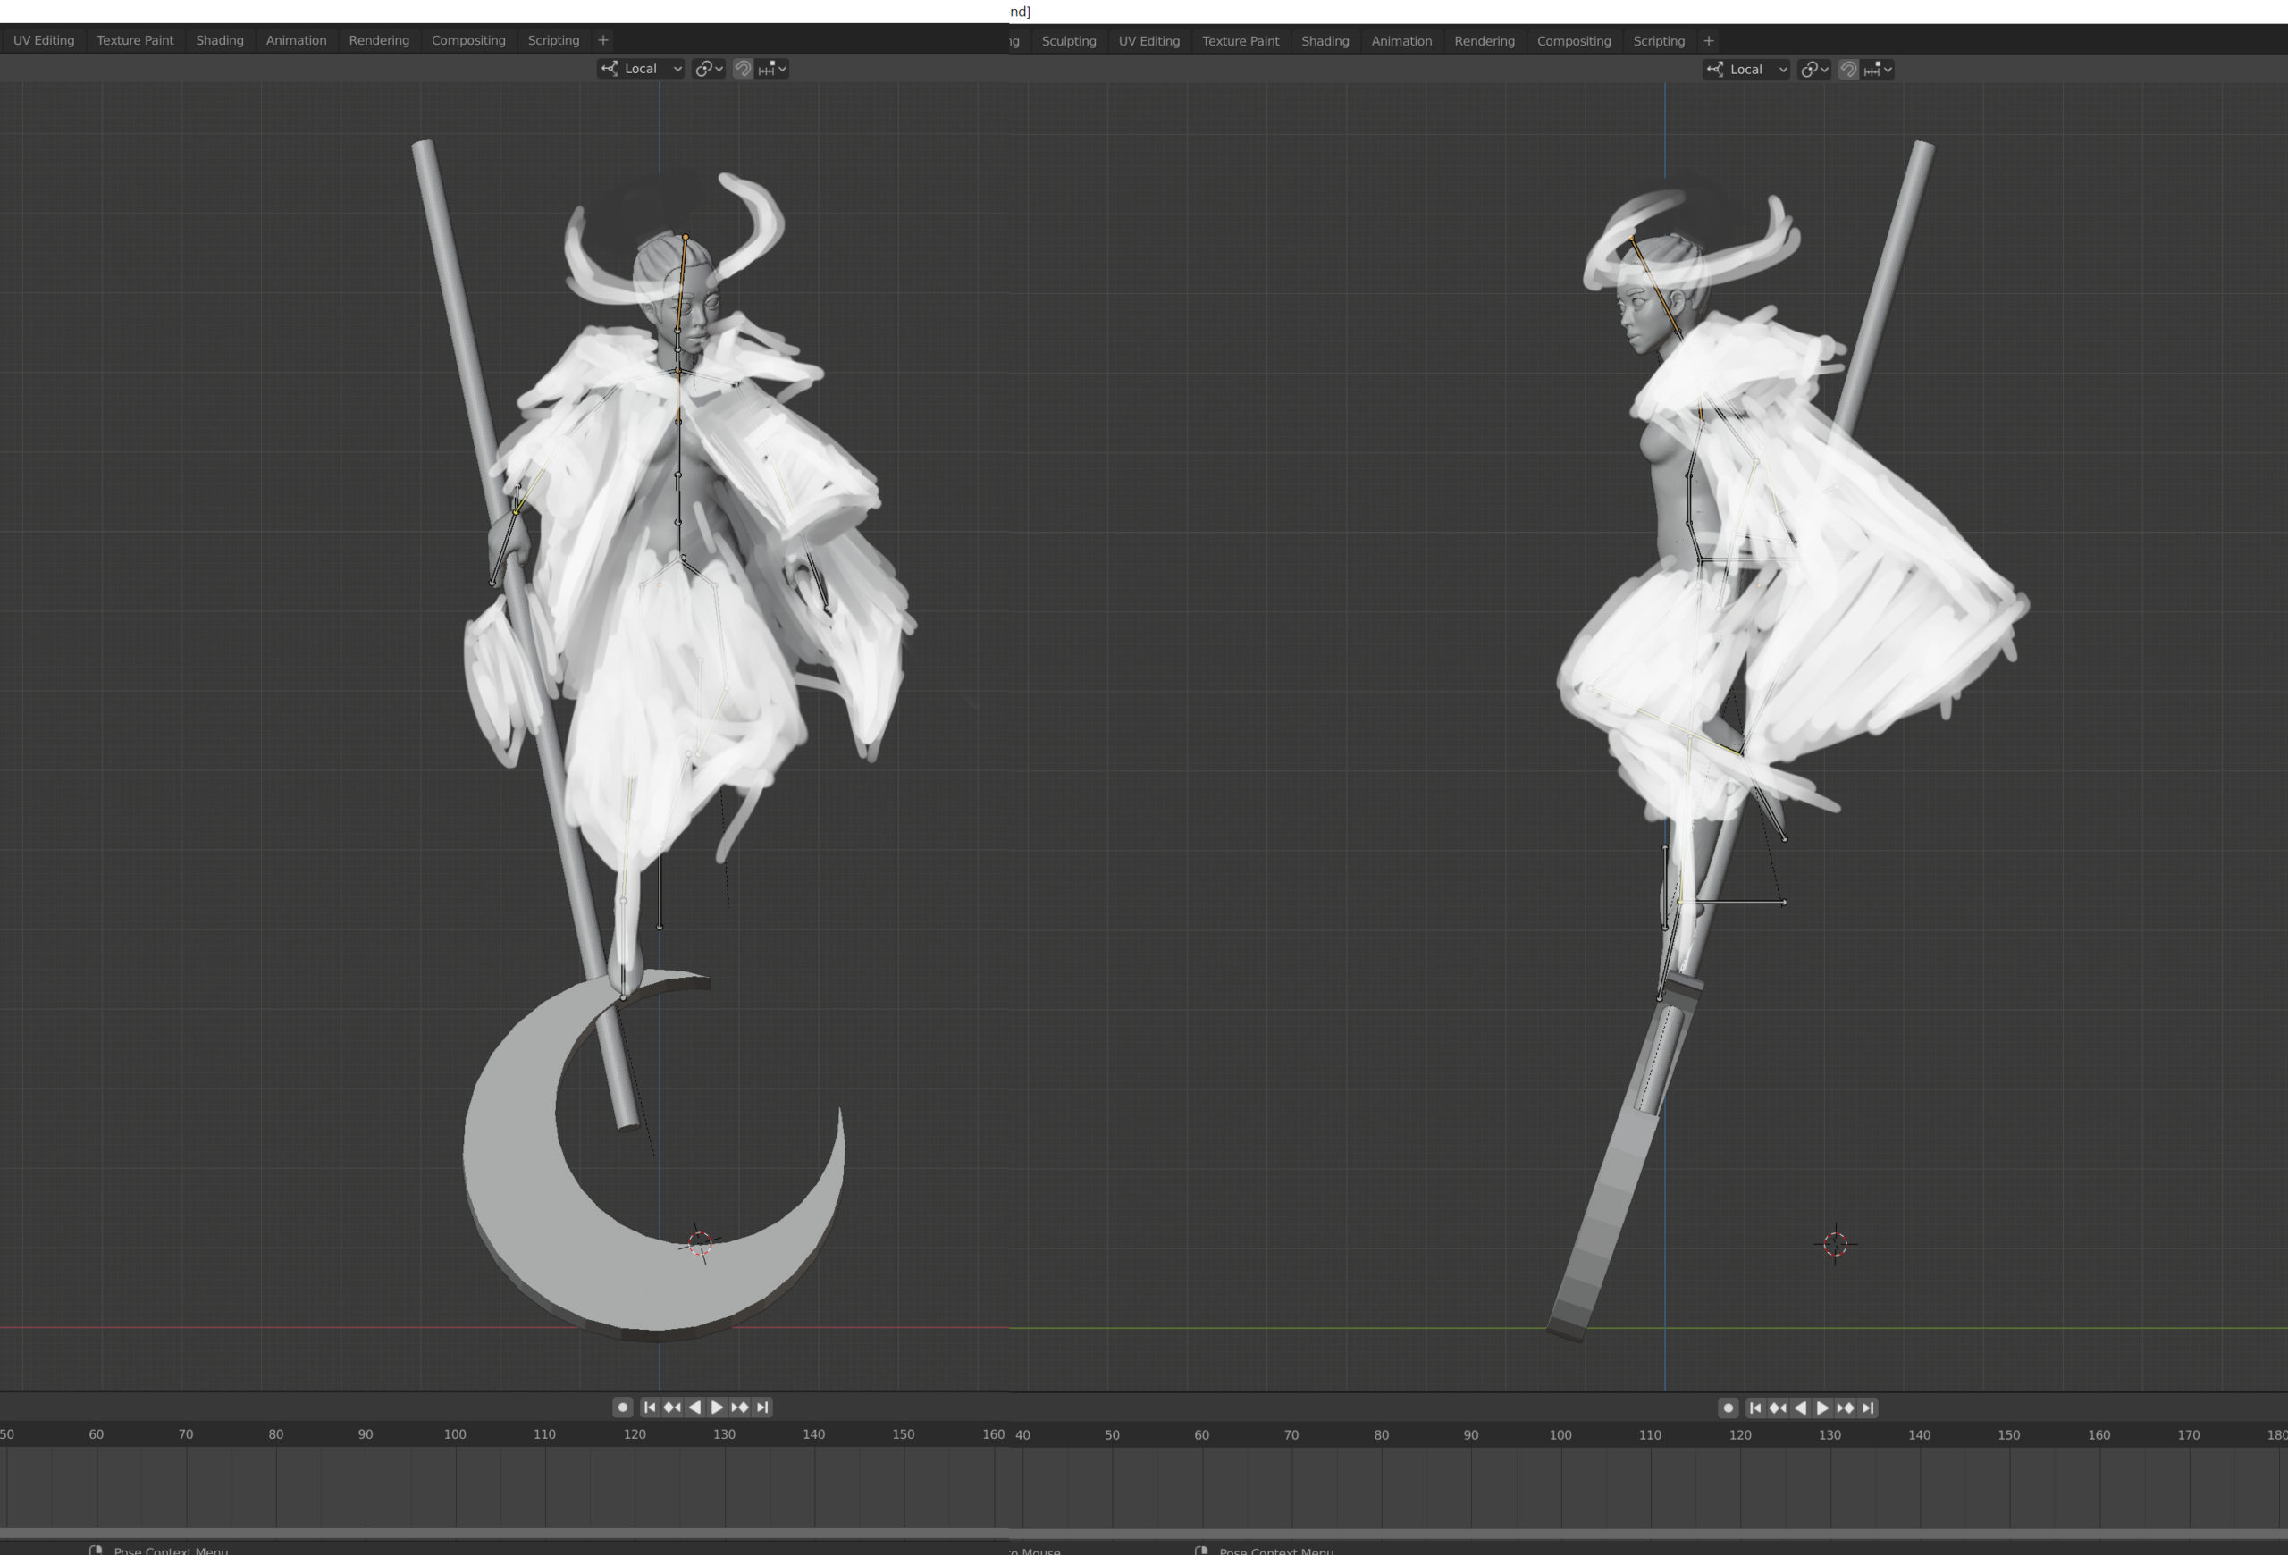Jump to next keyframe in right timeline

[1845, 1408]
